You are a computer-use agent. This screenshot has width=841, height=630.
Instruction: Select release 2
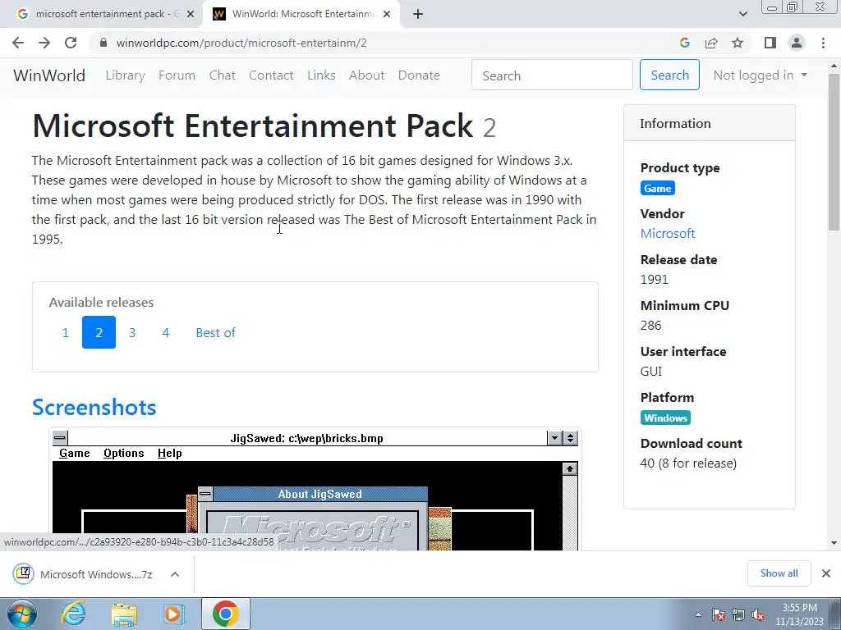click(99, 333)
